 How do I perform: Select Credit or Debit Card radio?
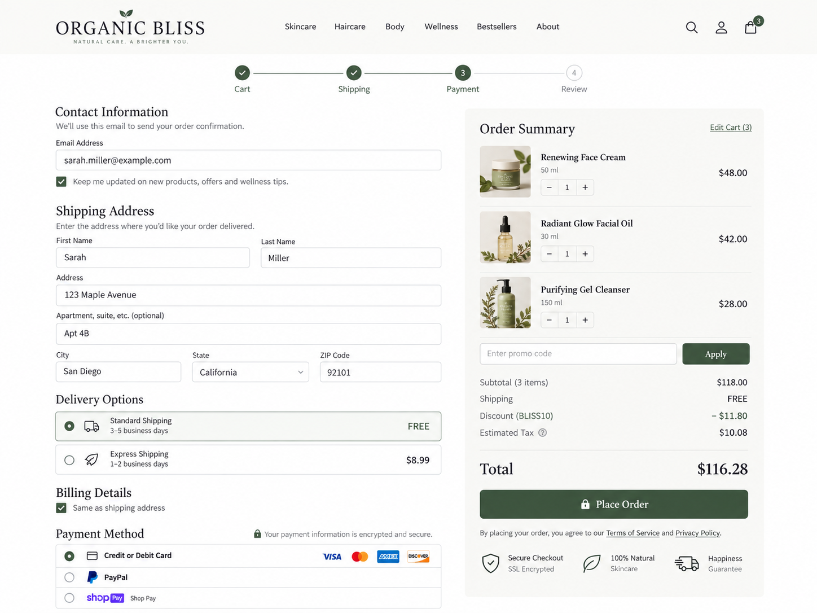click(69, 556)
